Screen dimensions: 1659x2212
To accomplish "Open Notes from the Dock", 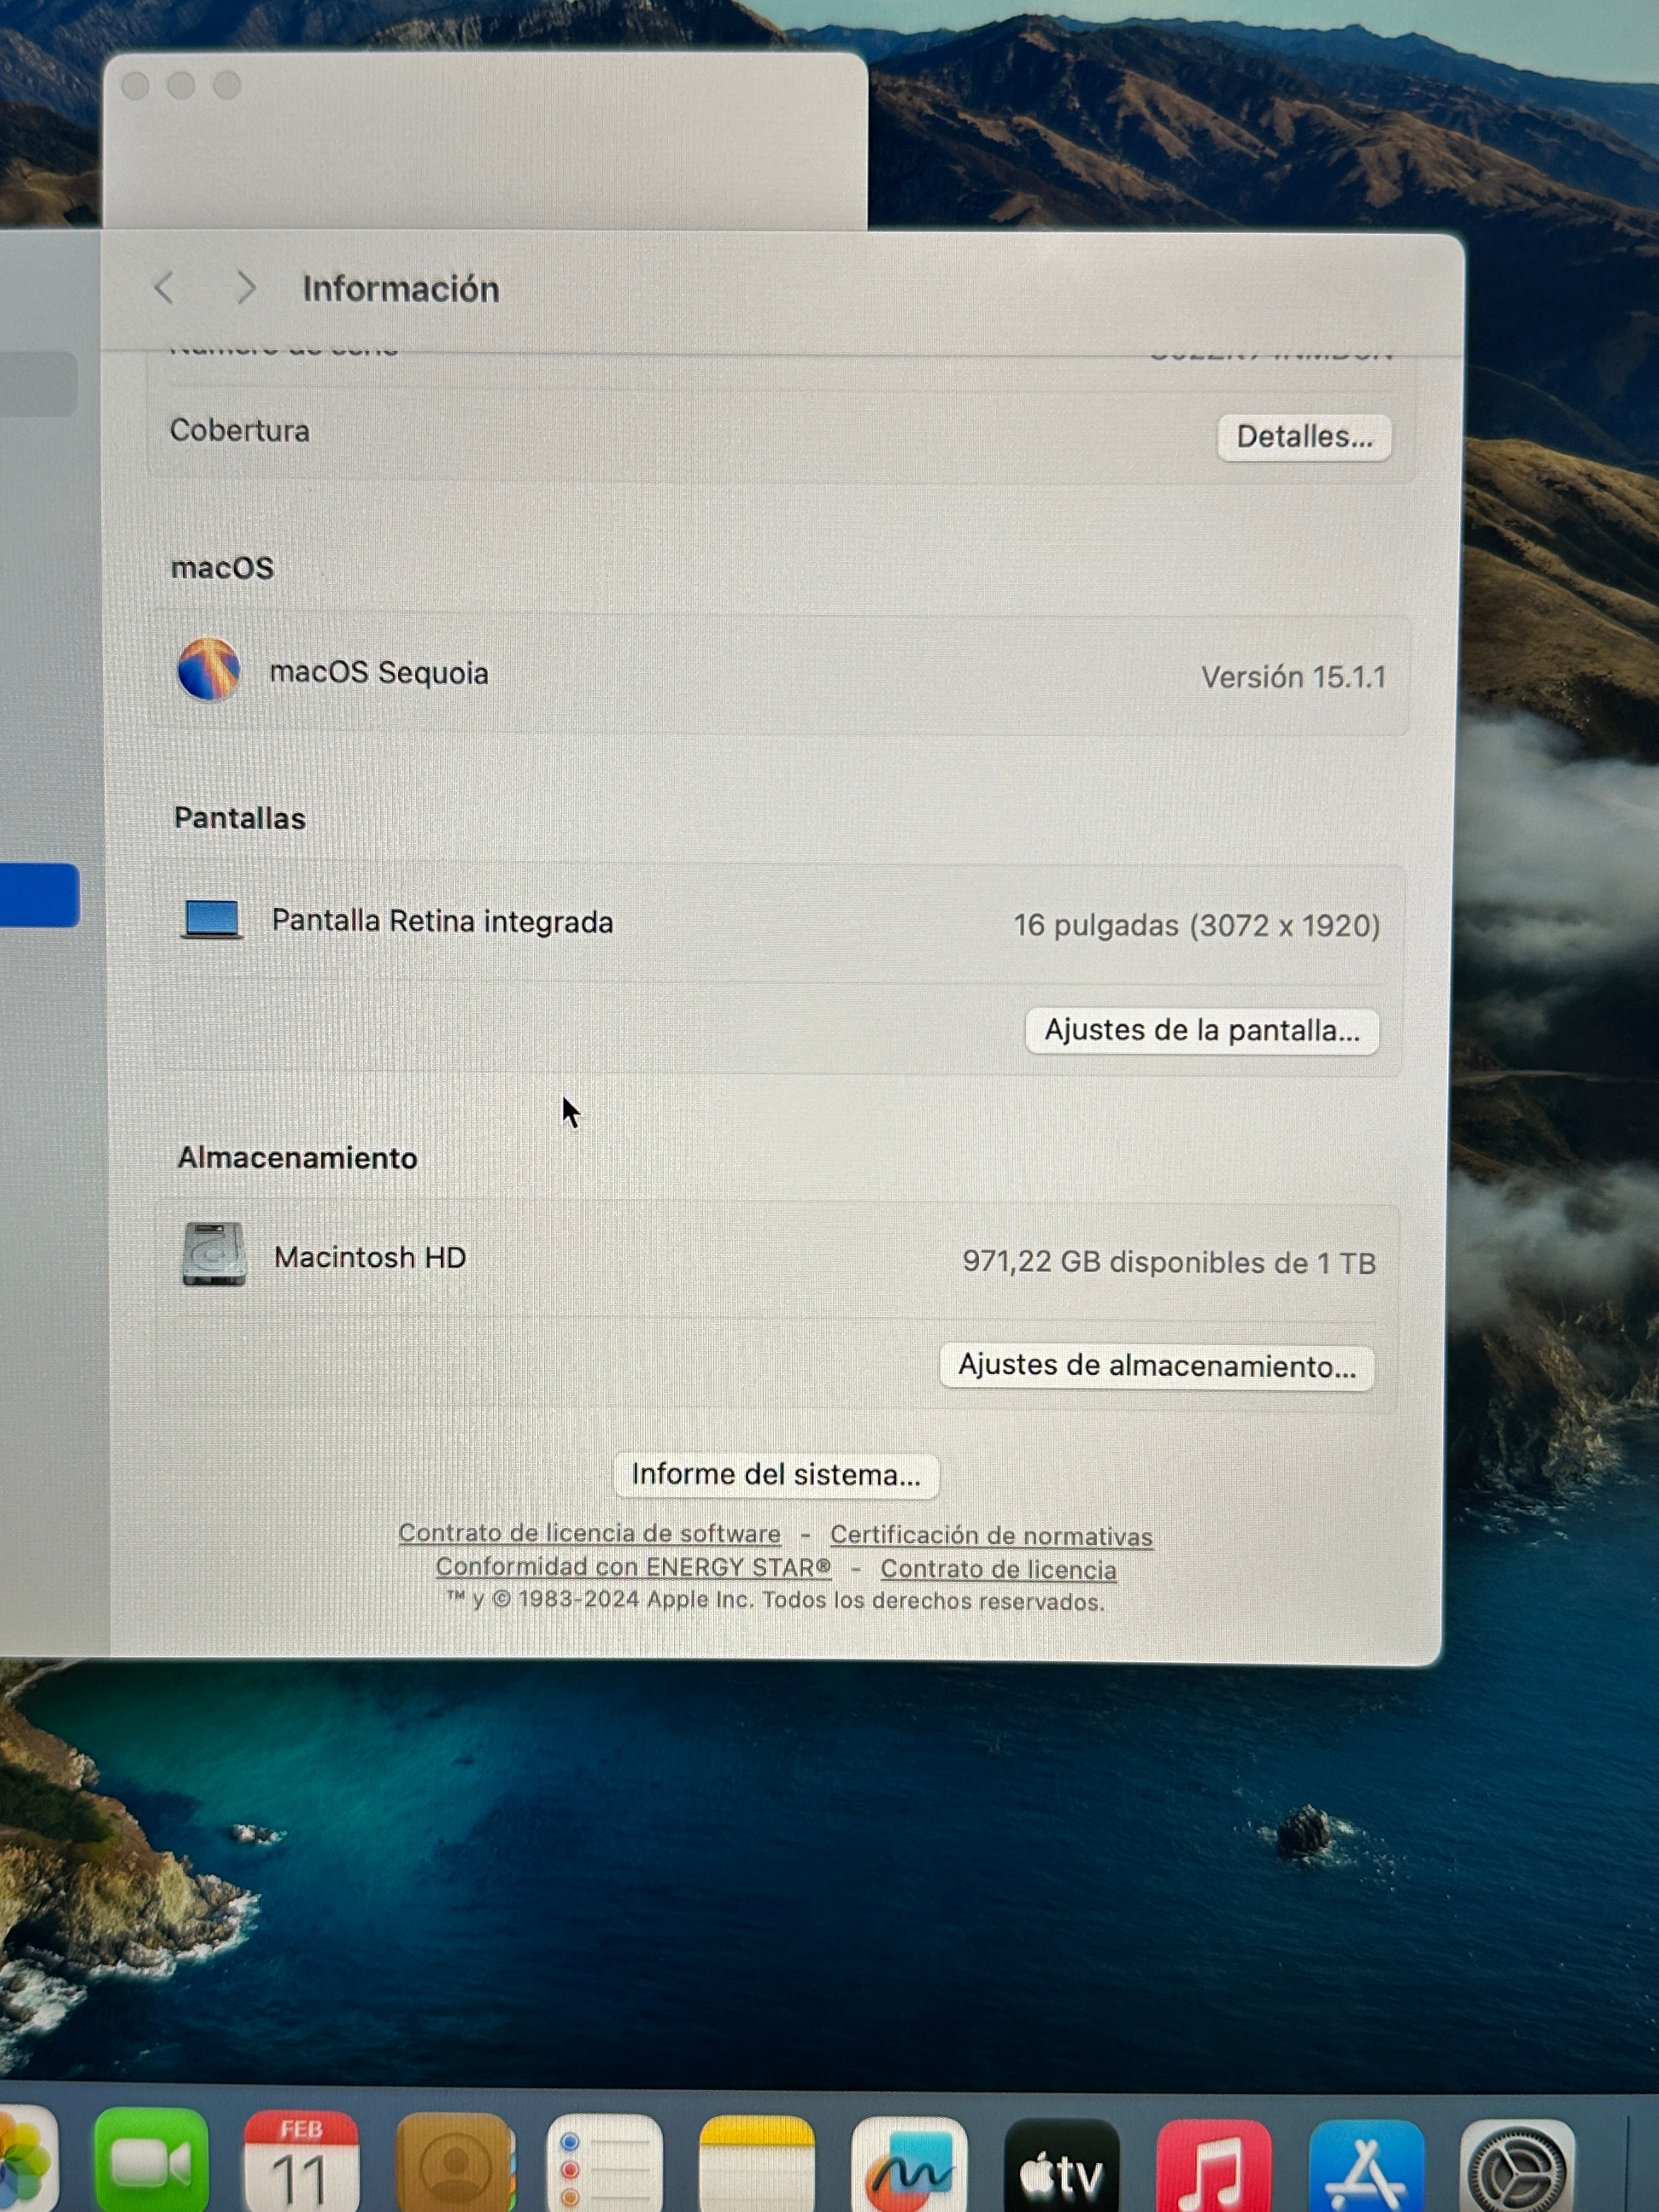I will point(756,2164).
